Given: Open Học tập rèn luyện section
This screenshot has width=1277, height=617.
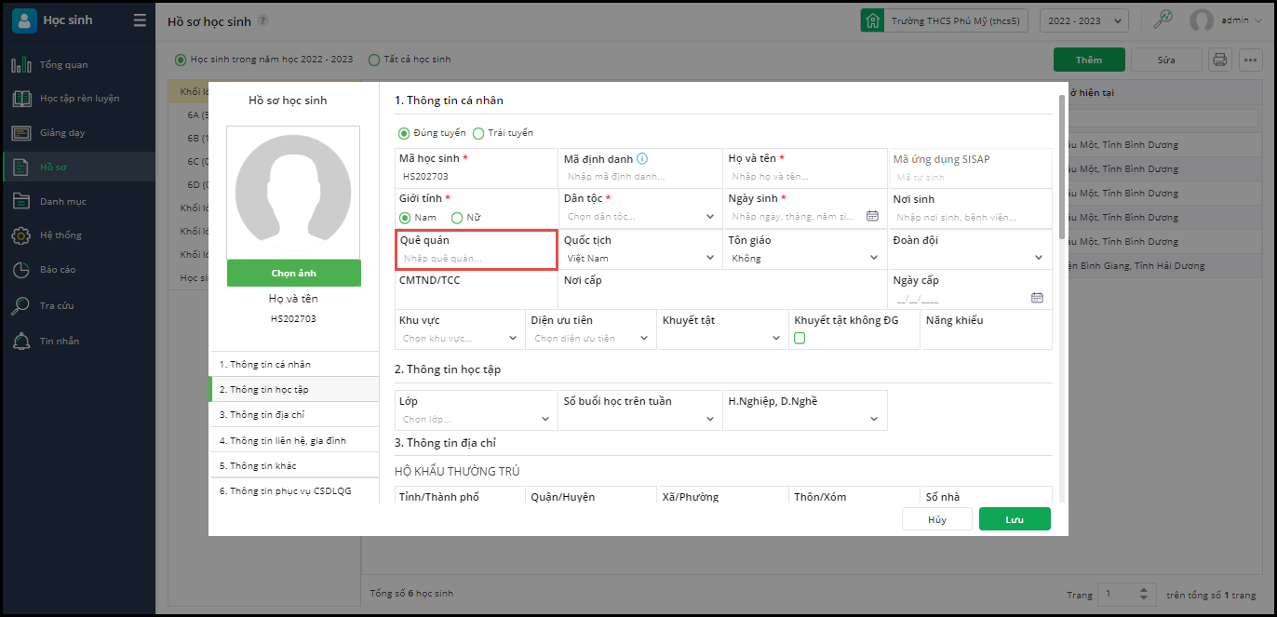Looking at the screenshot, I should 79,99.
